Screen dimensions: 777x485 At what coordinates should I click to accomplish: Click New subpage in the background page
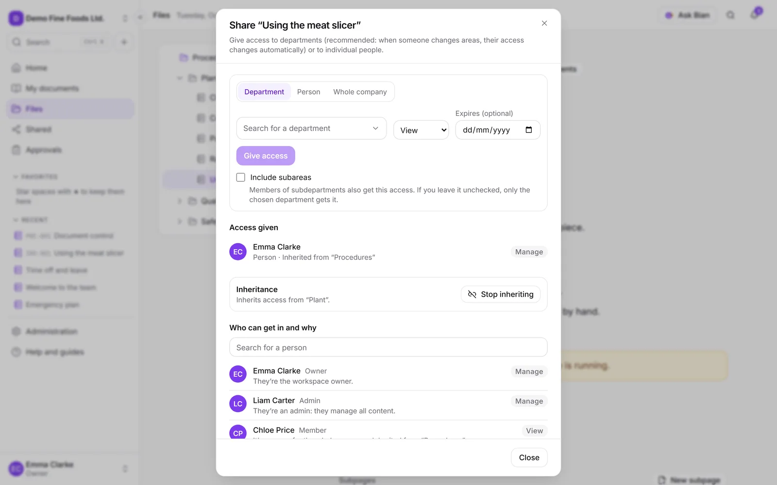click(689, 480)
